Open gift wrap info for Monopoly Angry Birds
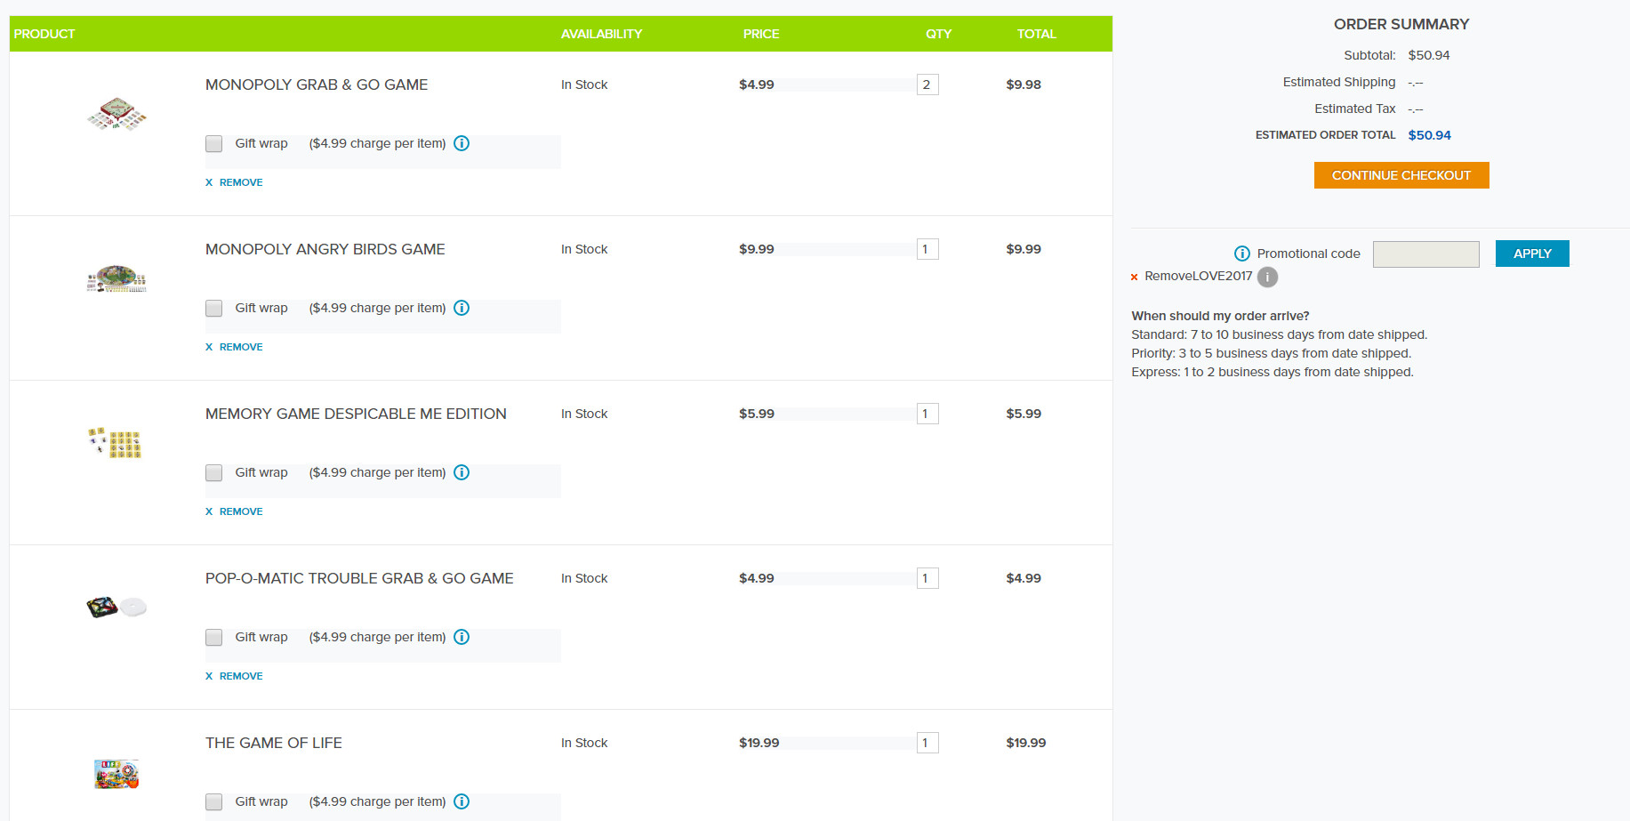The height and width of the screenshot is (821, 1630). point(462,308)
